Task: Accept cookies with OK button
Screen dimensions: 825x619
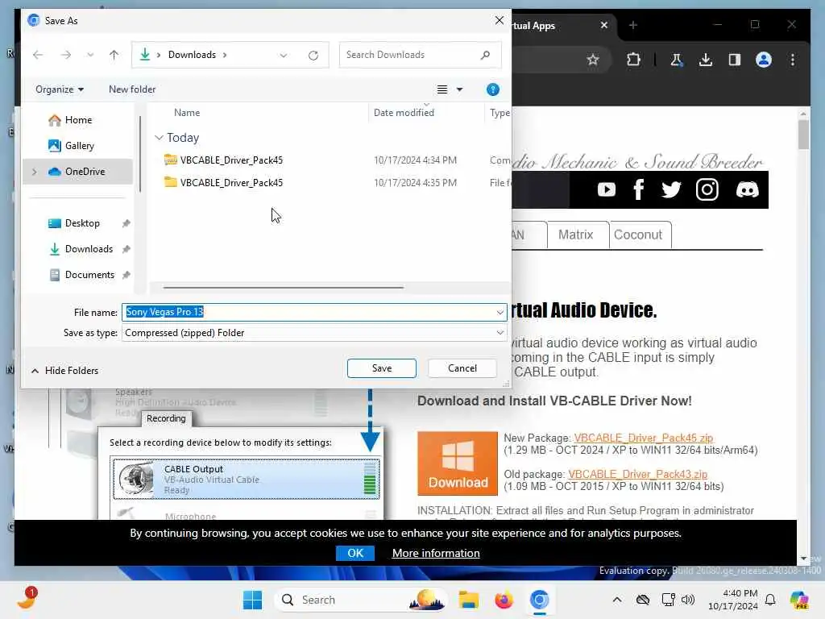Action: 355,553
